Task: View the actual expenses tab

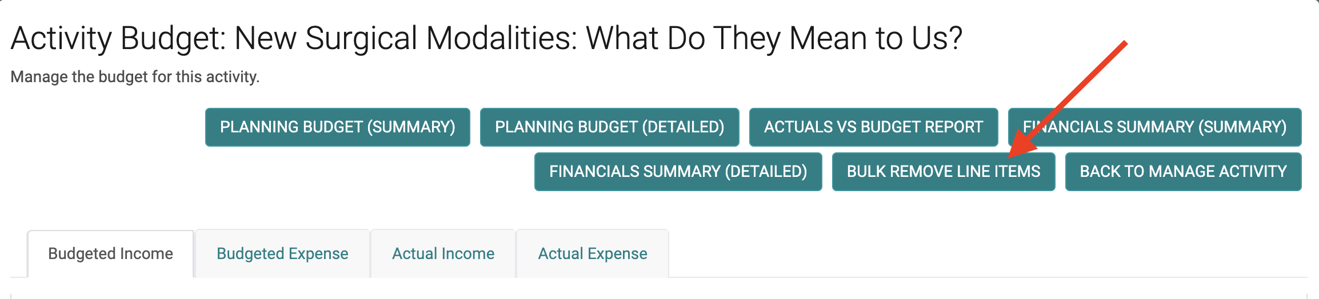Action: pyautogui.click(x=593, y=253)
